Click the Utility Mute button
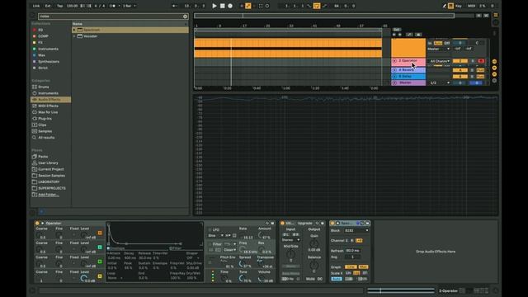The image size is (528, 297). click(x=310, y=279)
